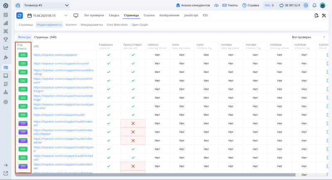Expand the check date 15.04.2023 dropdown
332x180 pixels.
pos(47,15)
